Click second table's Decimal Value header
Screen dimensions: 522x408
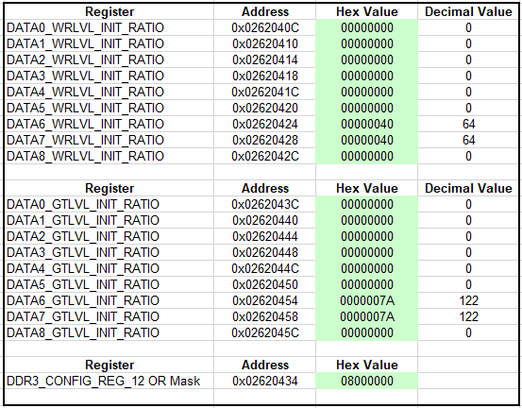468,188
